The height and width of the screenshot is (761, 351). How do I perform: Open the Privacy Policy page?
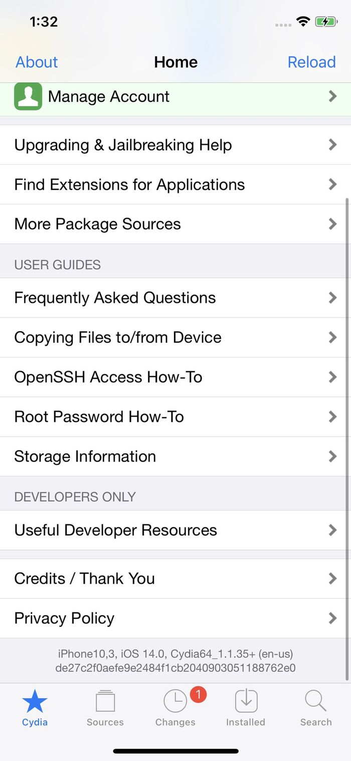(x=64, y=618)
